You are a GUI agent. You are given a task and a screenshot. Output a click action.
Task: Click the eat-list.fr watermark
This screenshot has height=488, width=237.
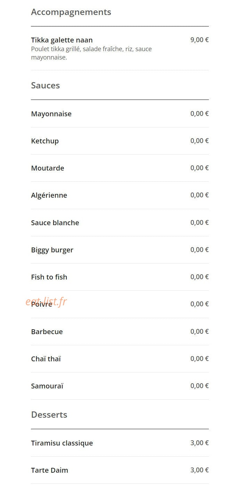(46, 301)
